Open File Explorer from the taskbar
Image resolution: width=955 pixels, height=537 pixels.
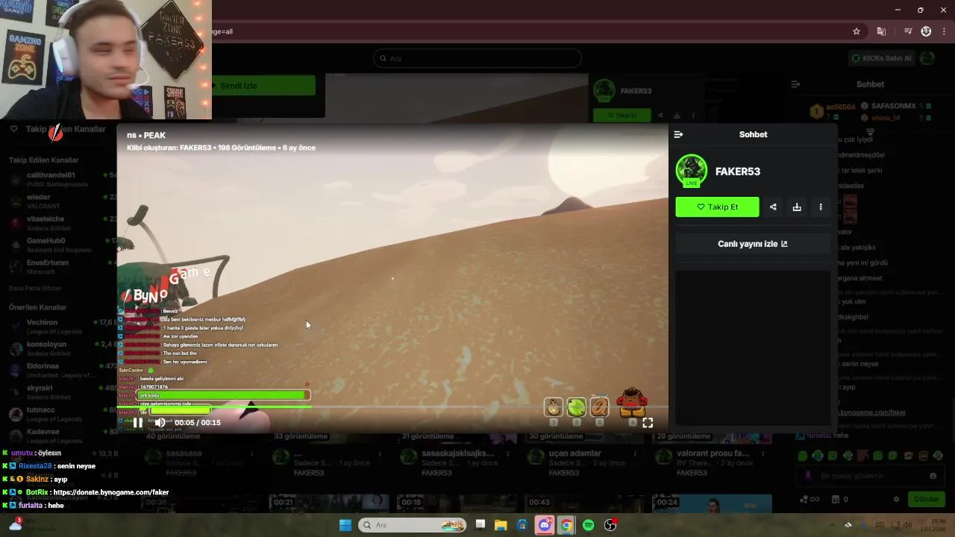[501, 525]
